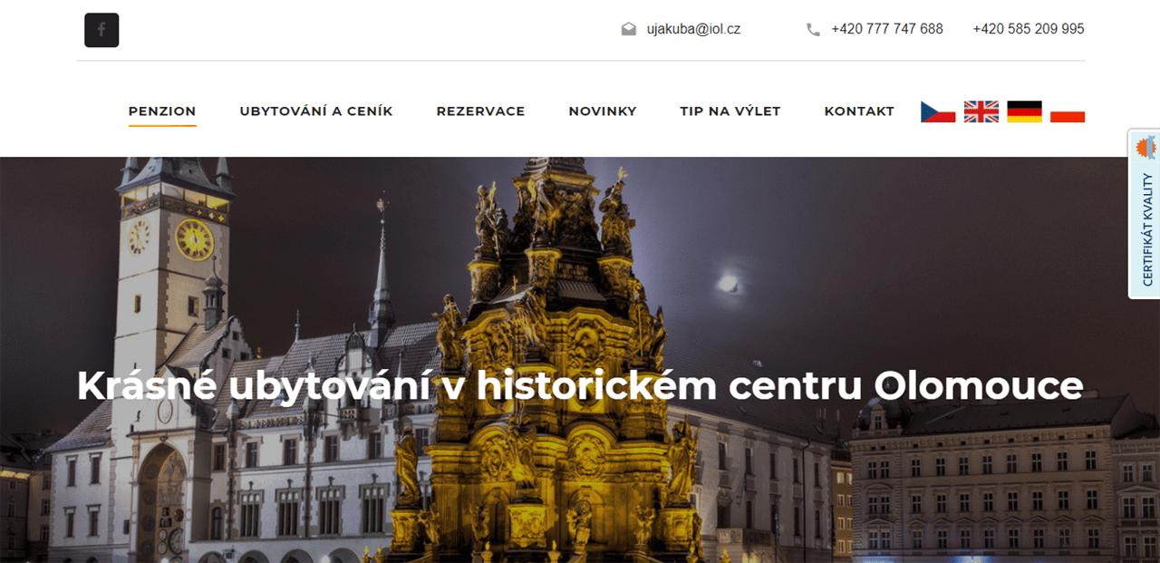Switch to English with UK flag
Image resolution: width=1160 pixels, height=563 pixels.
click(x=981, y=112)
